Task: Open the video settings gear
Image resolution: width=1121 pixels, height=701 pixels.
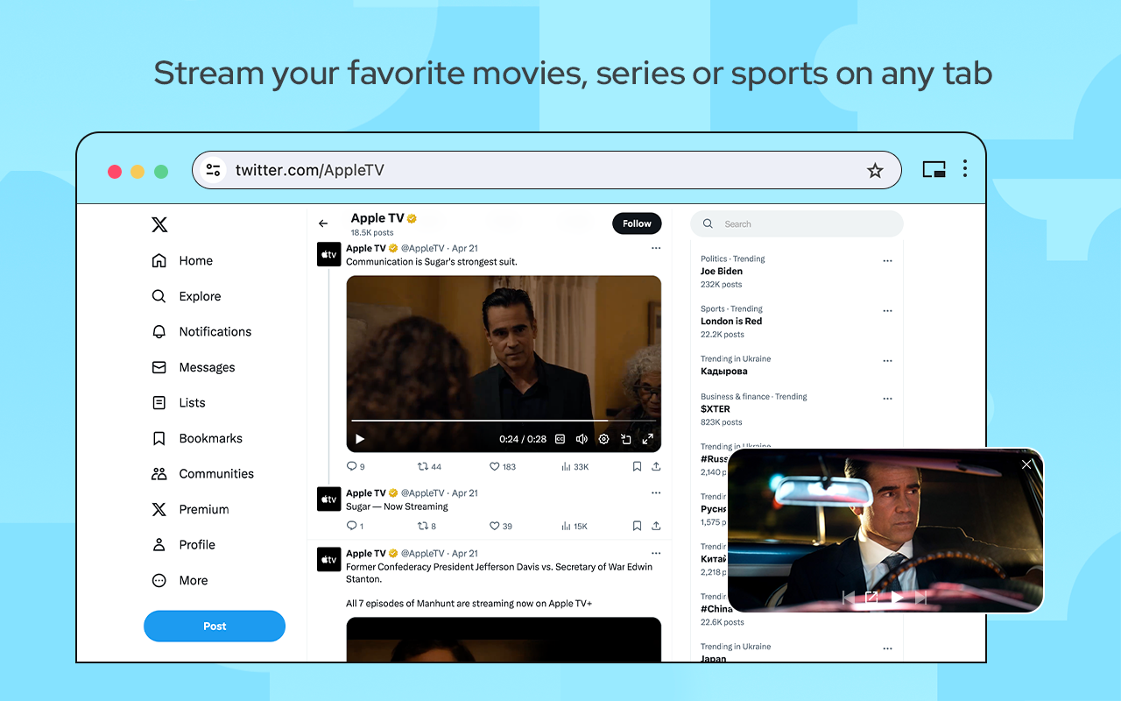Action: (603, 439)
